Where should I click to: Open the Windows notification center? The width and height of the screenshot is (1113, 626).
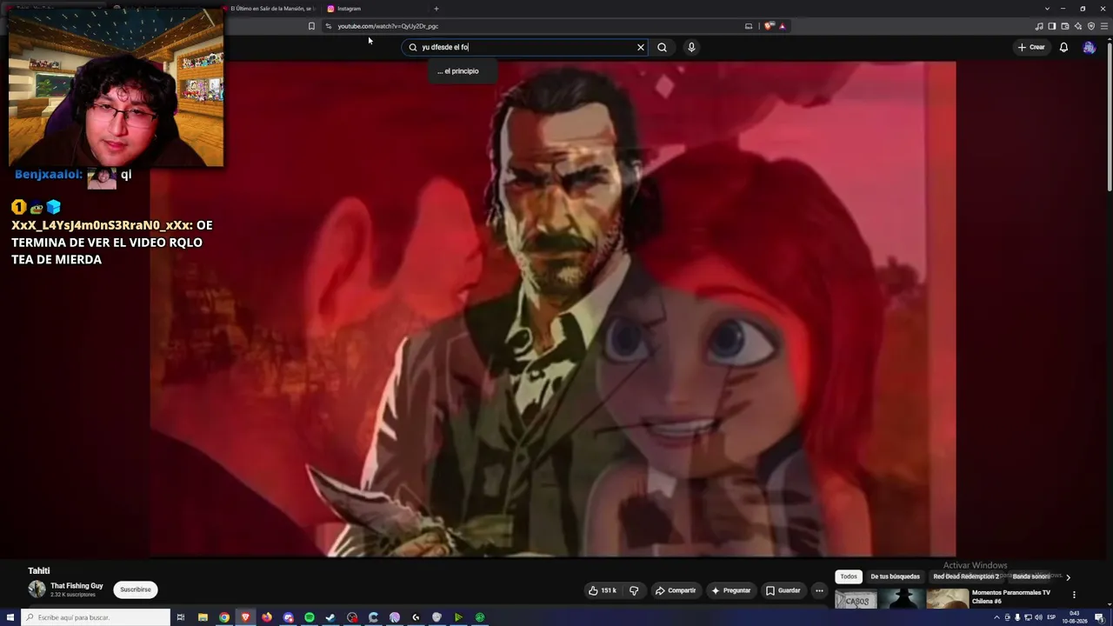1098,617
